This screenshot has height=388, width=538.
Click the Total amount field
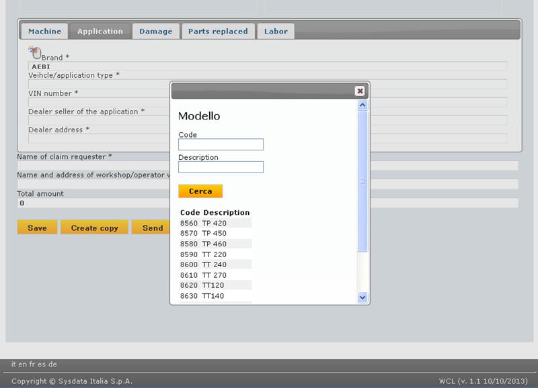pos(268,203)
